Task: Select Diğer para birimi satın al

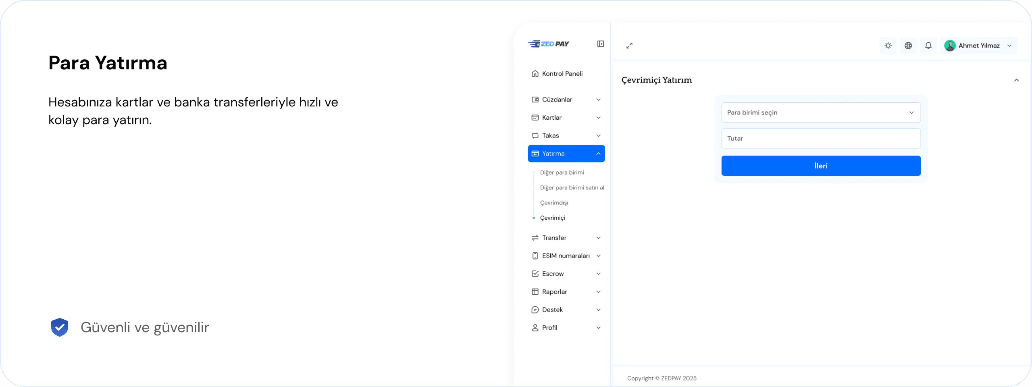Action: pyautogui.click(x=572, y=187)
